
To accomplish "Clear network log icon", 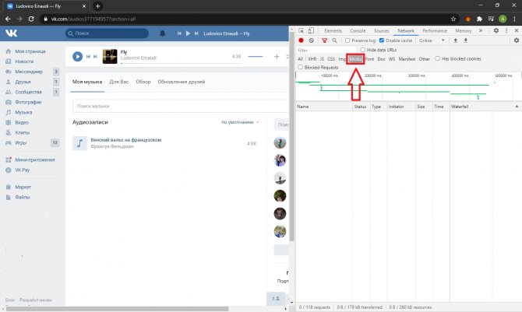I will [312, 40].
